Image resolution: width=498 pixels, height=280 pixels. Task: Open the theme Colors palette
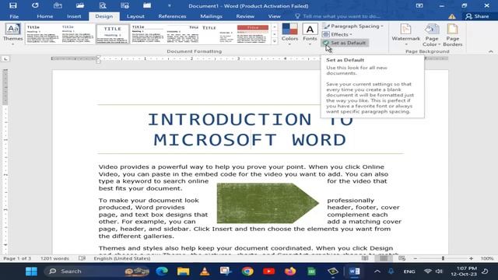pyautogui.click(x=289, y=34)
